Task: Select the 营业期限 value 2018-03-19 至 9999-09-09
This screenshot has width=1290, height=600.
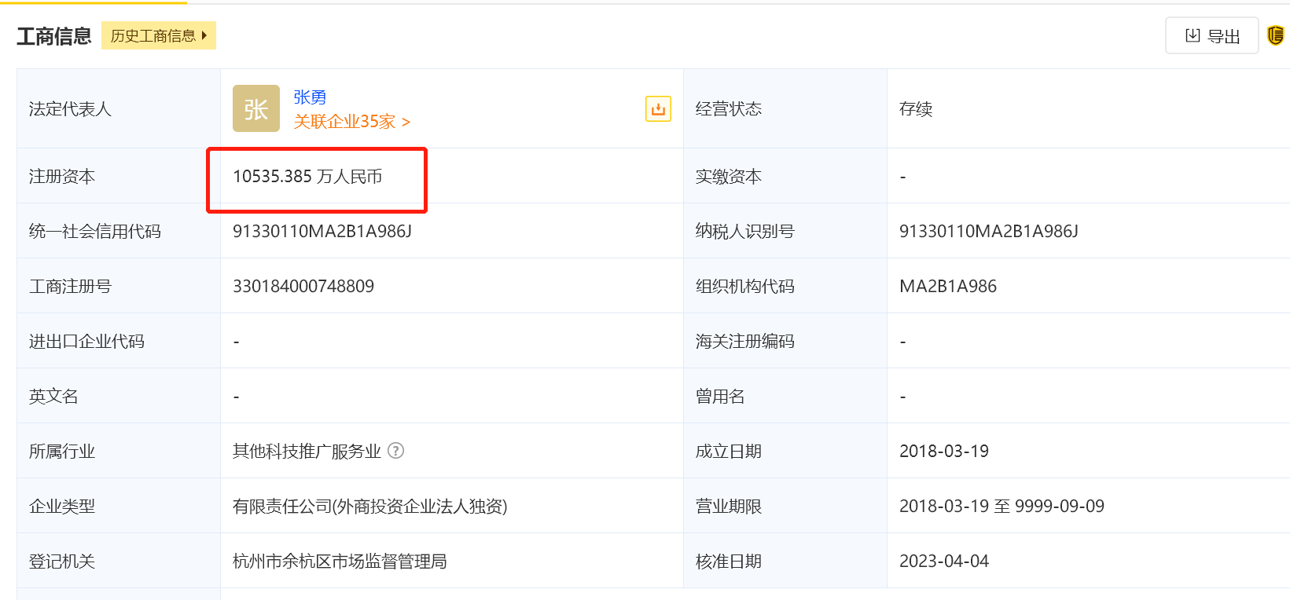Action: [1001, 507]
